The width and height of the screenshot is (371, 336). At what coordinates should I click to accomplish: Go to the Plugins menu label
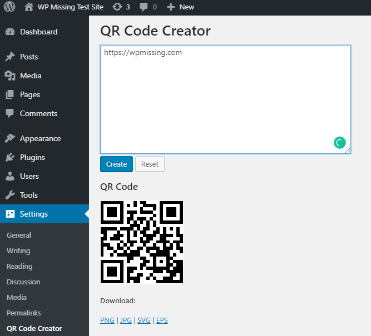(32, 157)
